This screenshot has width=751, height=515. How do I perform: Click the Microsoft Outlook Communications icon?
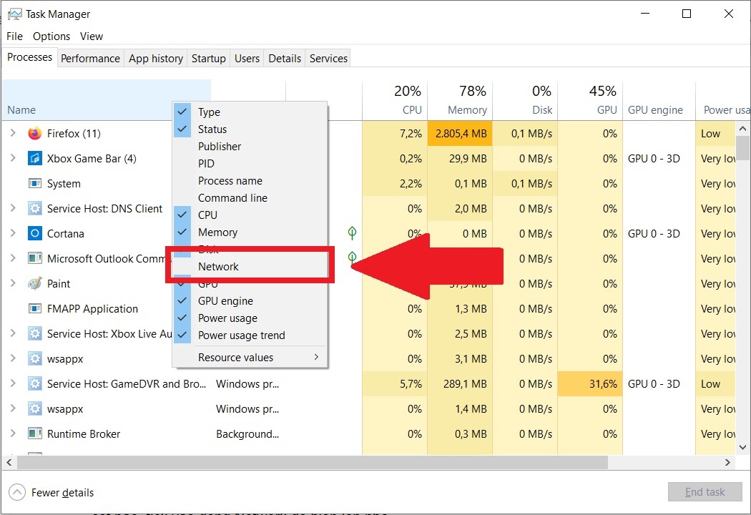pyautogui.click(x=34, y=259)
